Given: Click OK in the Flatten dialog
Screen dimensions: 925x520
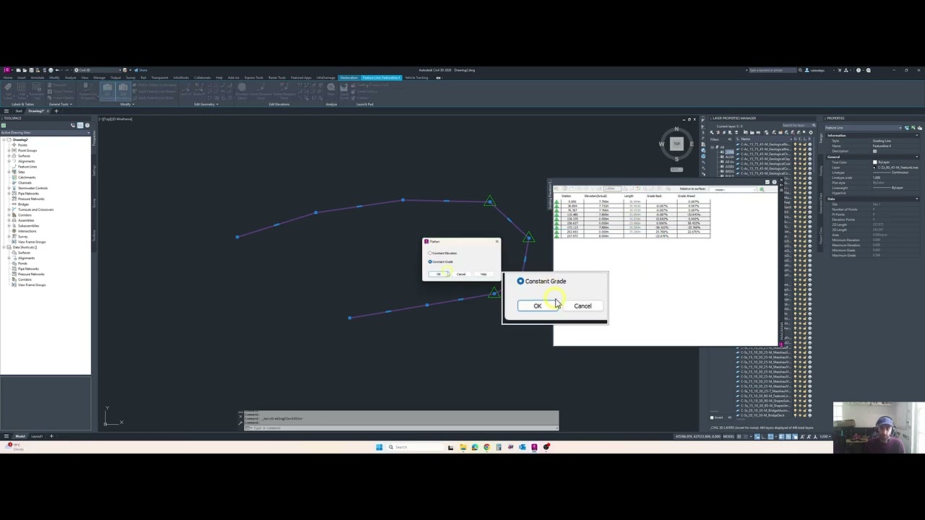Looking at the screenshot, I should [438, 274].
